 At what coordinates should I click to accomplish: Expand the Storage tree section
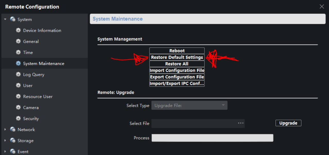tap(5, 141)
